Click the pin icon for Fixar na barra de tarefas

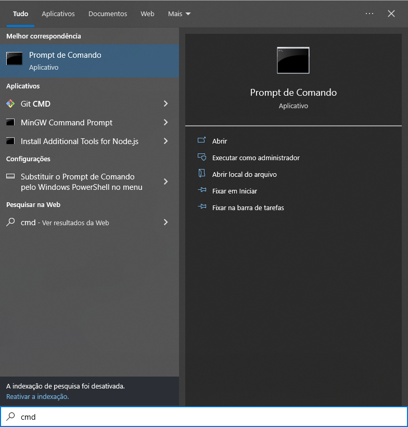[x=202, y=206]
